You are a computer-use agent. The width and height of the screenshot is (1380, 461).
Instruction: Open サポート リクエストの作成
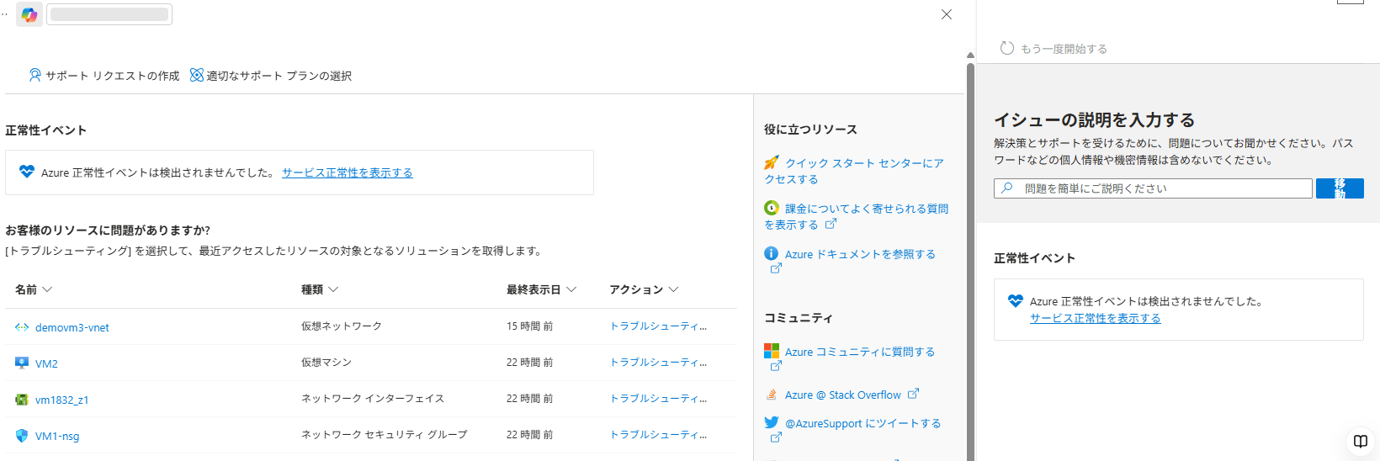[104, 75]
